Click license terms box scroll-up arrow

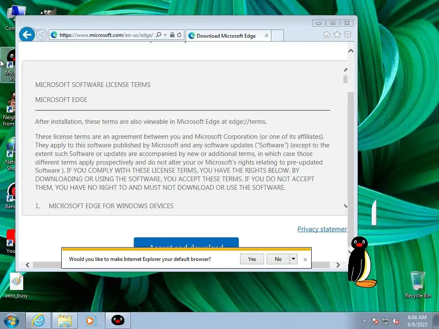(346, 70)
